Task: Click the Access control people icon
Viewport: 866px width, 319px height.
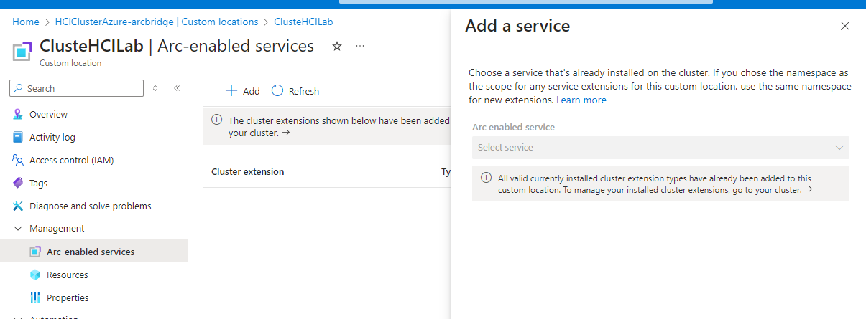Action: [18, 160]
